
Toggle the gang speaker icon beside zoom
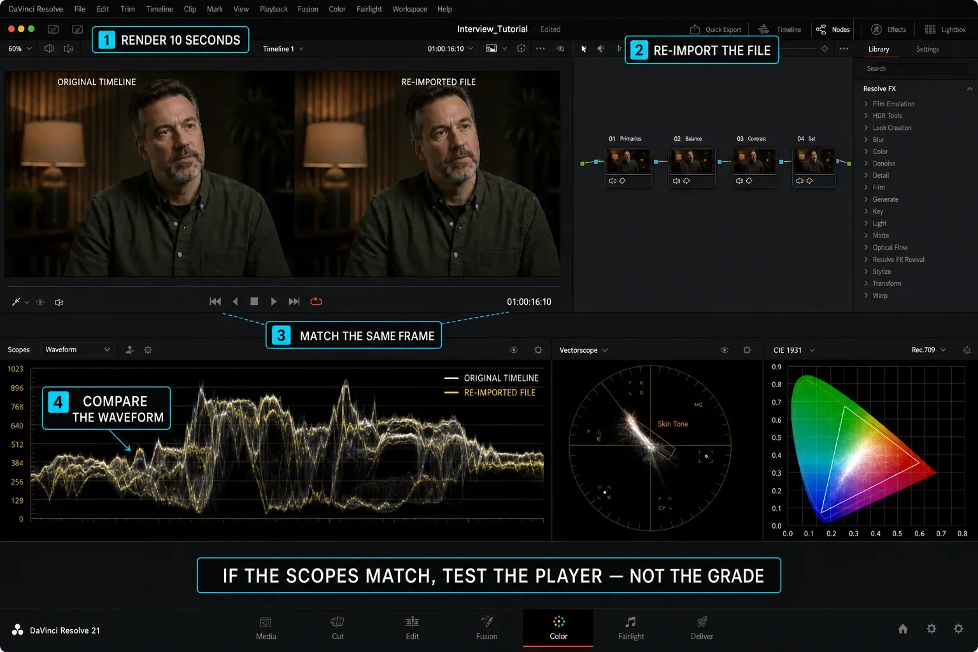click(49, 48)
